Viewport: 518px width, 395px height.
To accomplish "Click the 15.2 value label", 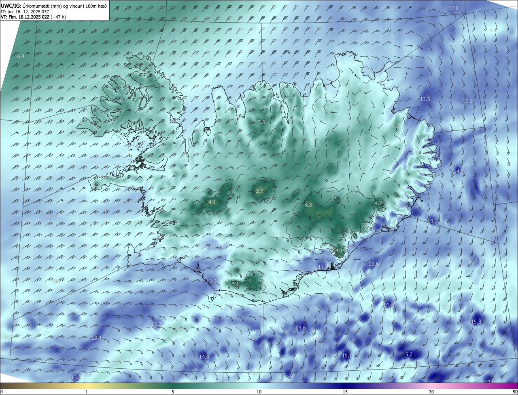I will pos(408,355).
